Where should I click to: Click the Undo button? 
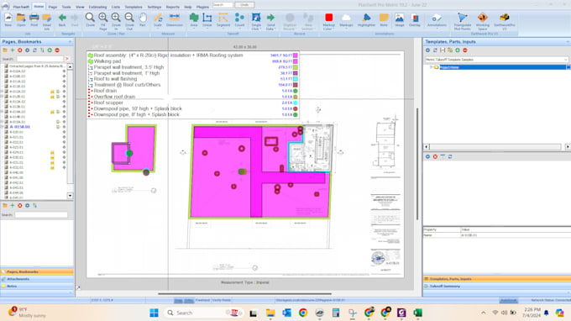(x=244, y=5)
